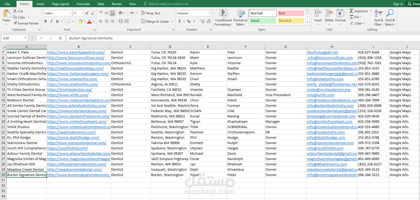Toggle Merge & Center
This screenshot has width=420, height=200.
155,21
